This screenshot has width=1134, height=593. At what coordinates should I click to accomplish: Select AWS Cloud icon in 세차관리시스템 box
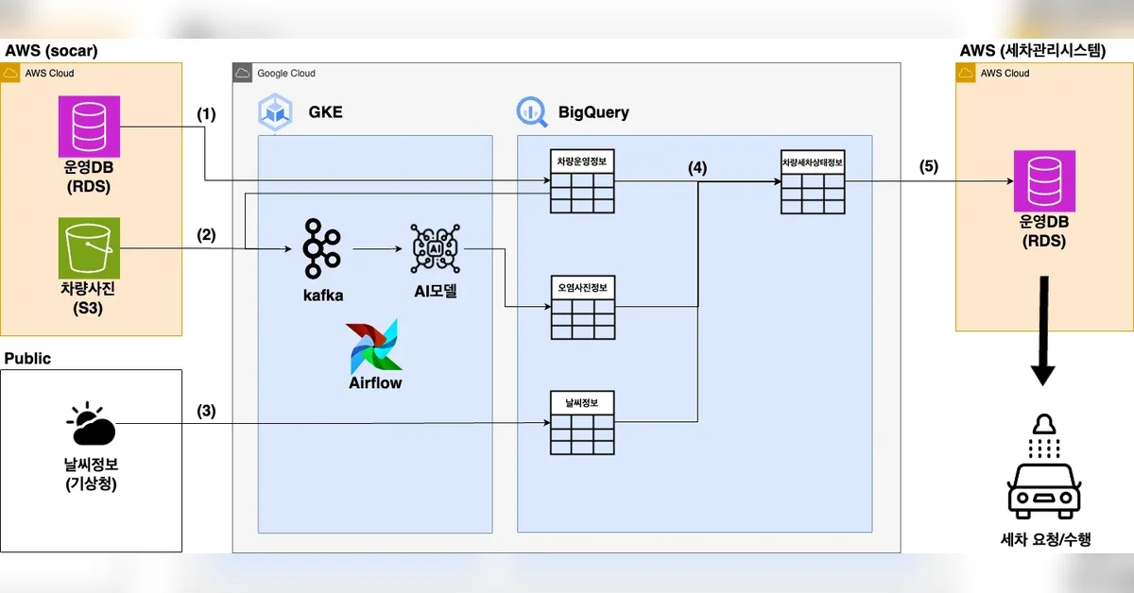[966, 73]
